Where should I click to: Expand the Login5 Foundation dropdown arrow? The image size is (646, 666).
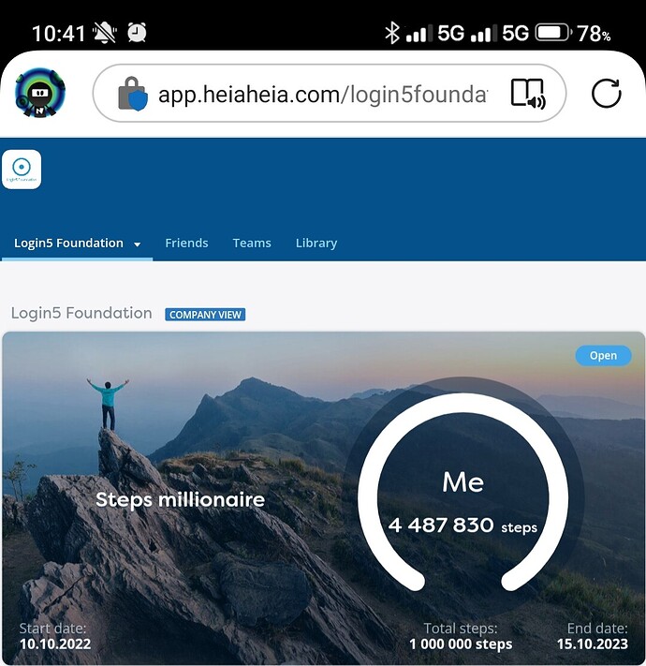coord(137,244)
